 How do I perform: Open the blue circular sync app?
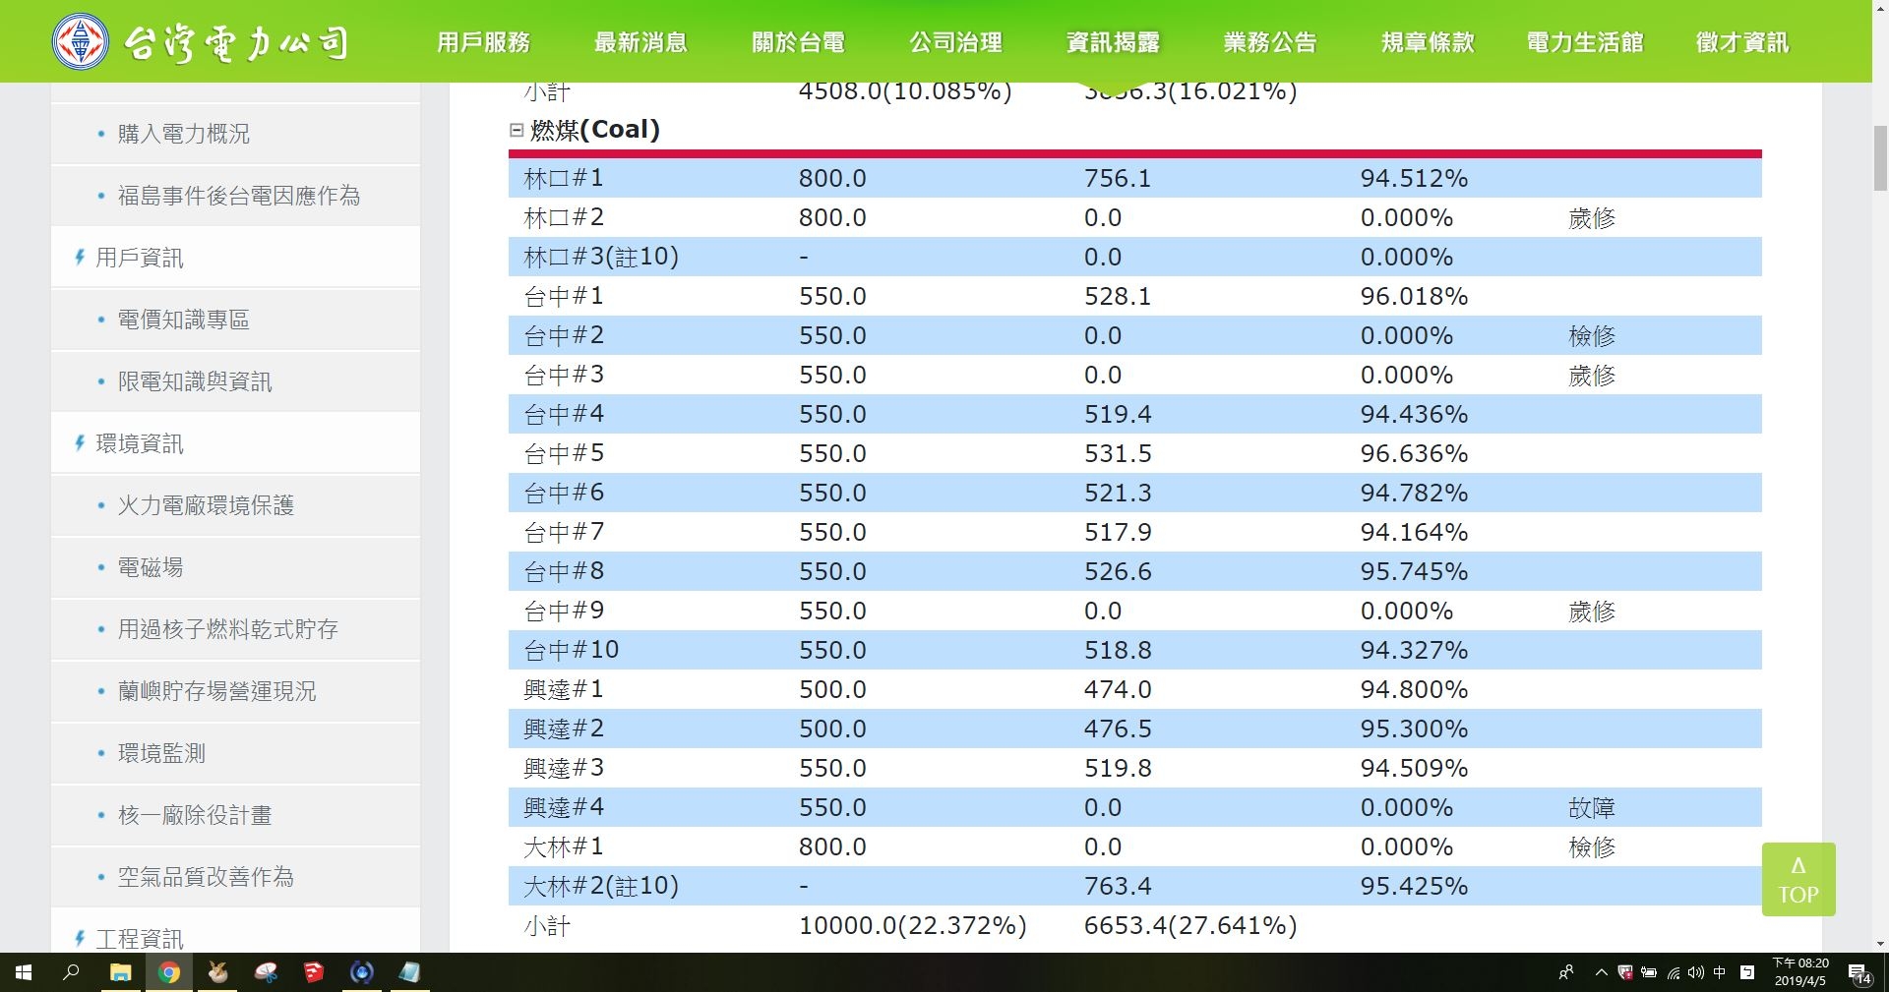tap(362, 972)
